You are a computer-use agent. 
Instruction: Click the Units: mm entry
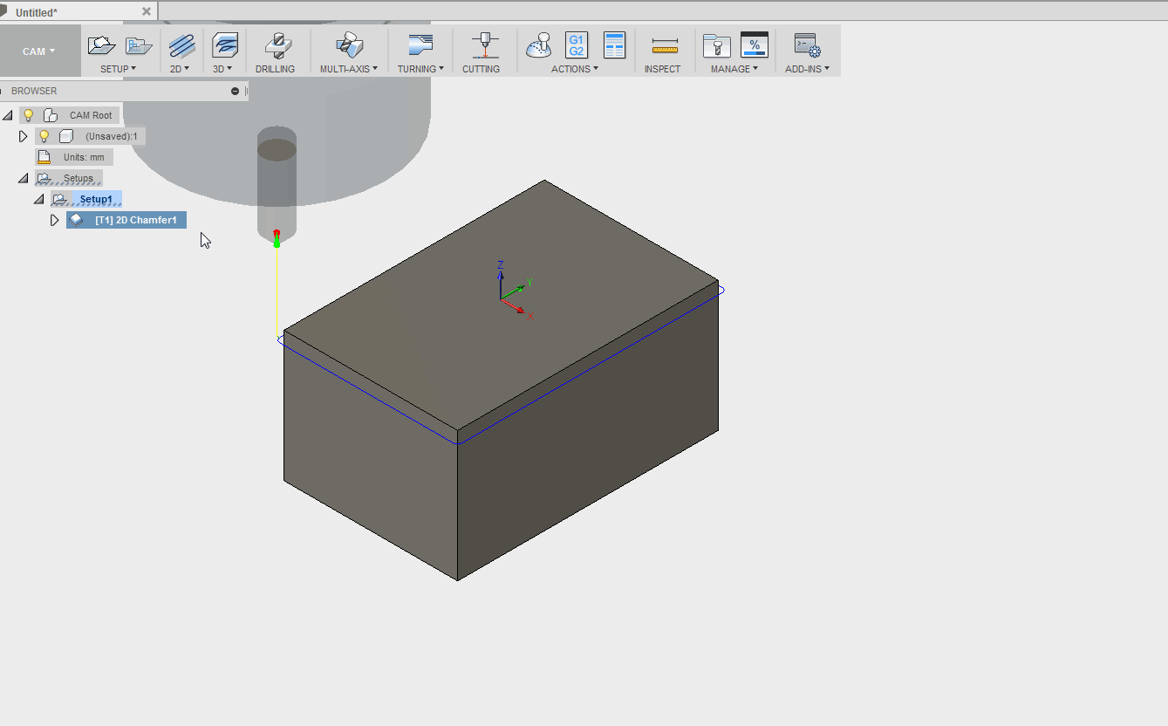point(80,156)
